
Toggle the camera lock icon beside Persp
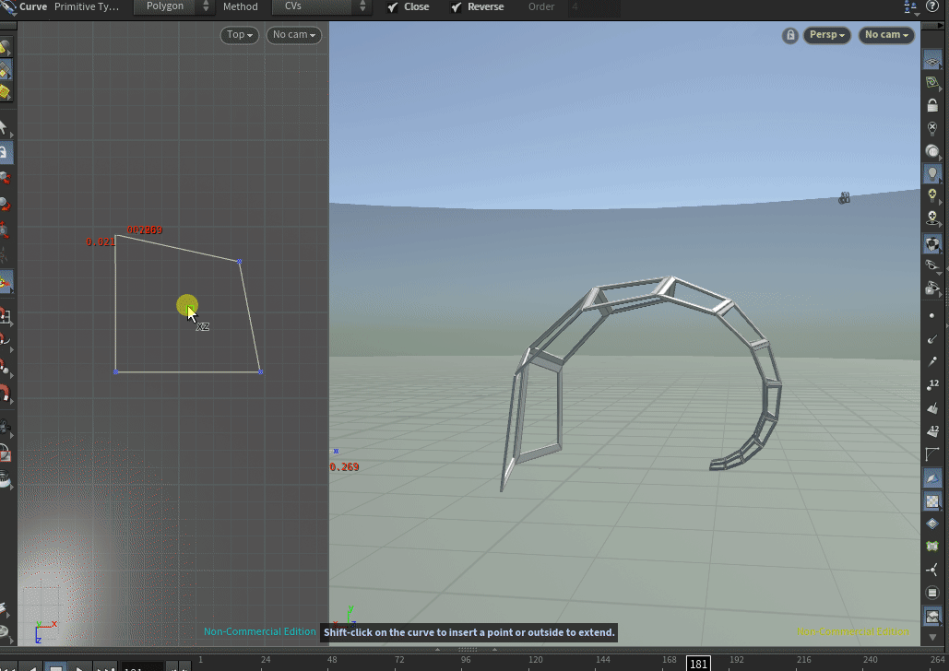790,35
